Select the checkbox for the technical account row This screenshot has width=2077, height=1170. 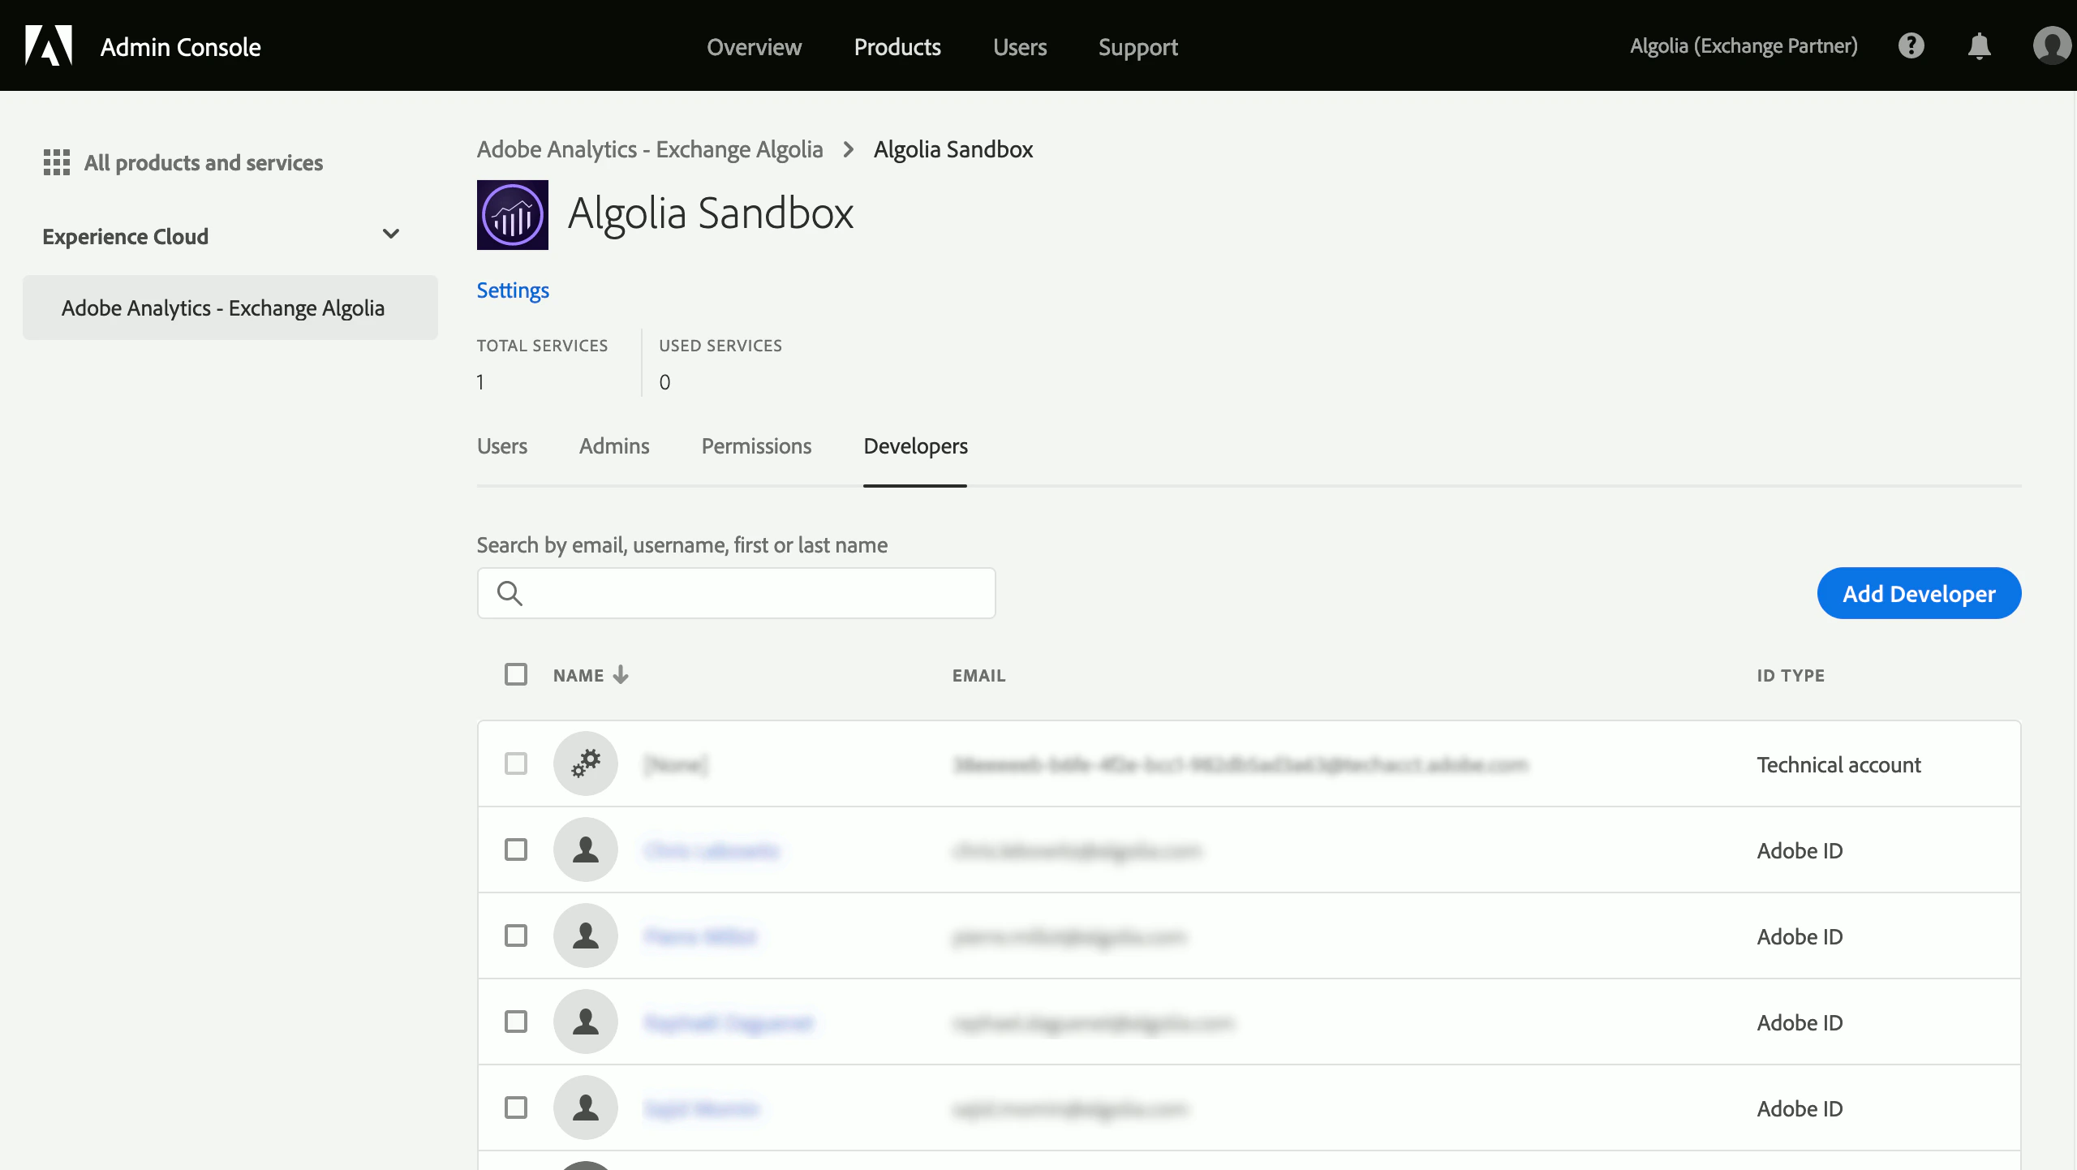pos(517,764)
